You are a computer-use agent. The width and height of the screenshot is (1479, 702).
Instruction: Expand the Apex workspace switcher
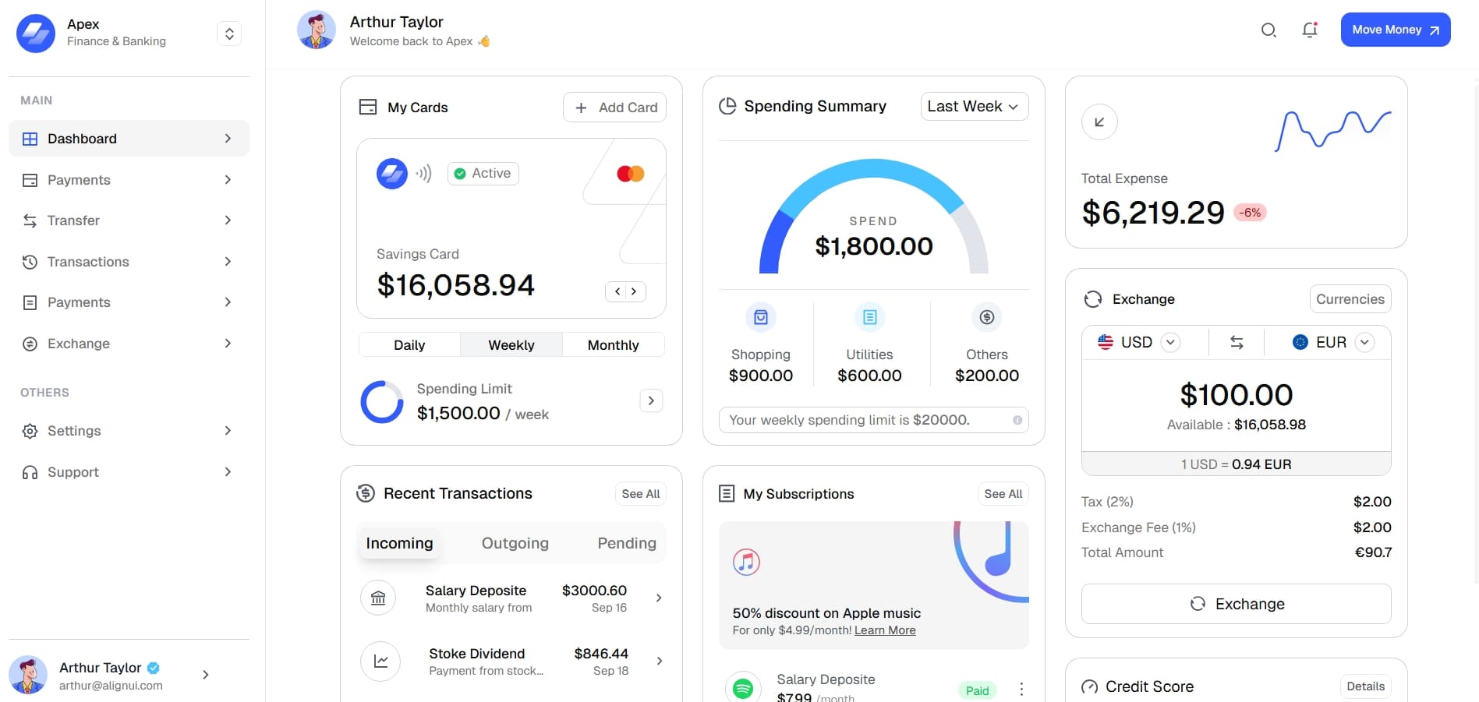pyautogui.click(x=229, y=34)
